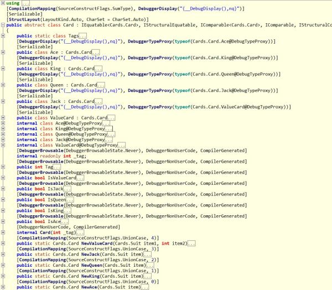
Task: Expand internal class Jack@DebugTypeProxy
Action: 3,139
